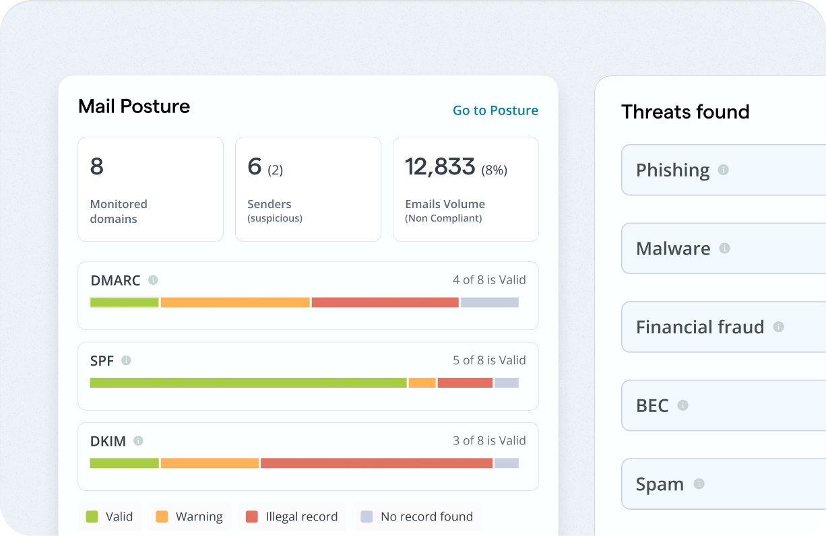826x536 pixels.
Task: Click the BEC info icon
Action: [x=682, y=405]
